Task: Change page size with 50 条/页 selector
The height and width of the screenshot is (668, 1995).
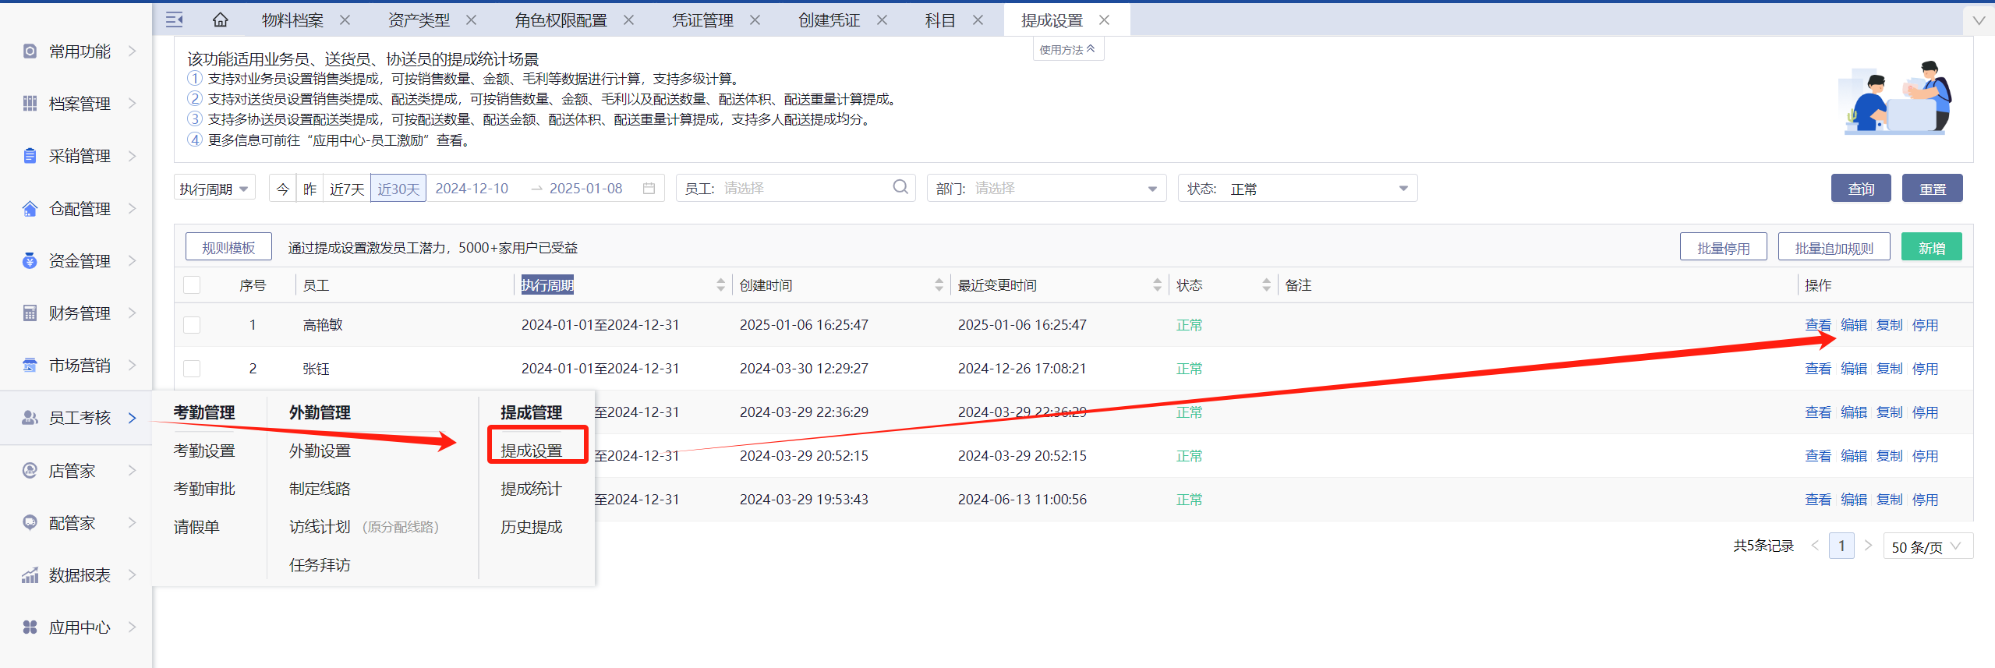Action: 1926,546
